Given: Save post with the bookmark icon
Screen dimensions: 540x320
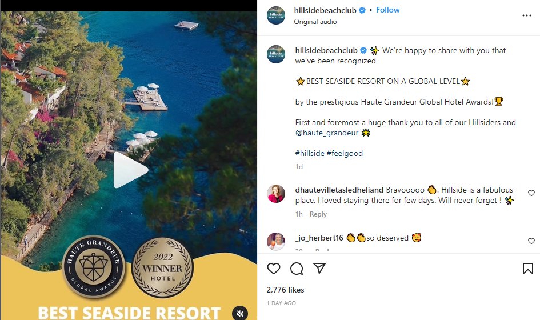Looking at the screenshot, I should (x=527, y=269).
